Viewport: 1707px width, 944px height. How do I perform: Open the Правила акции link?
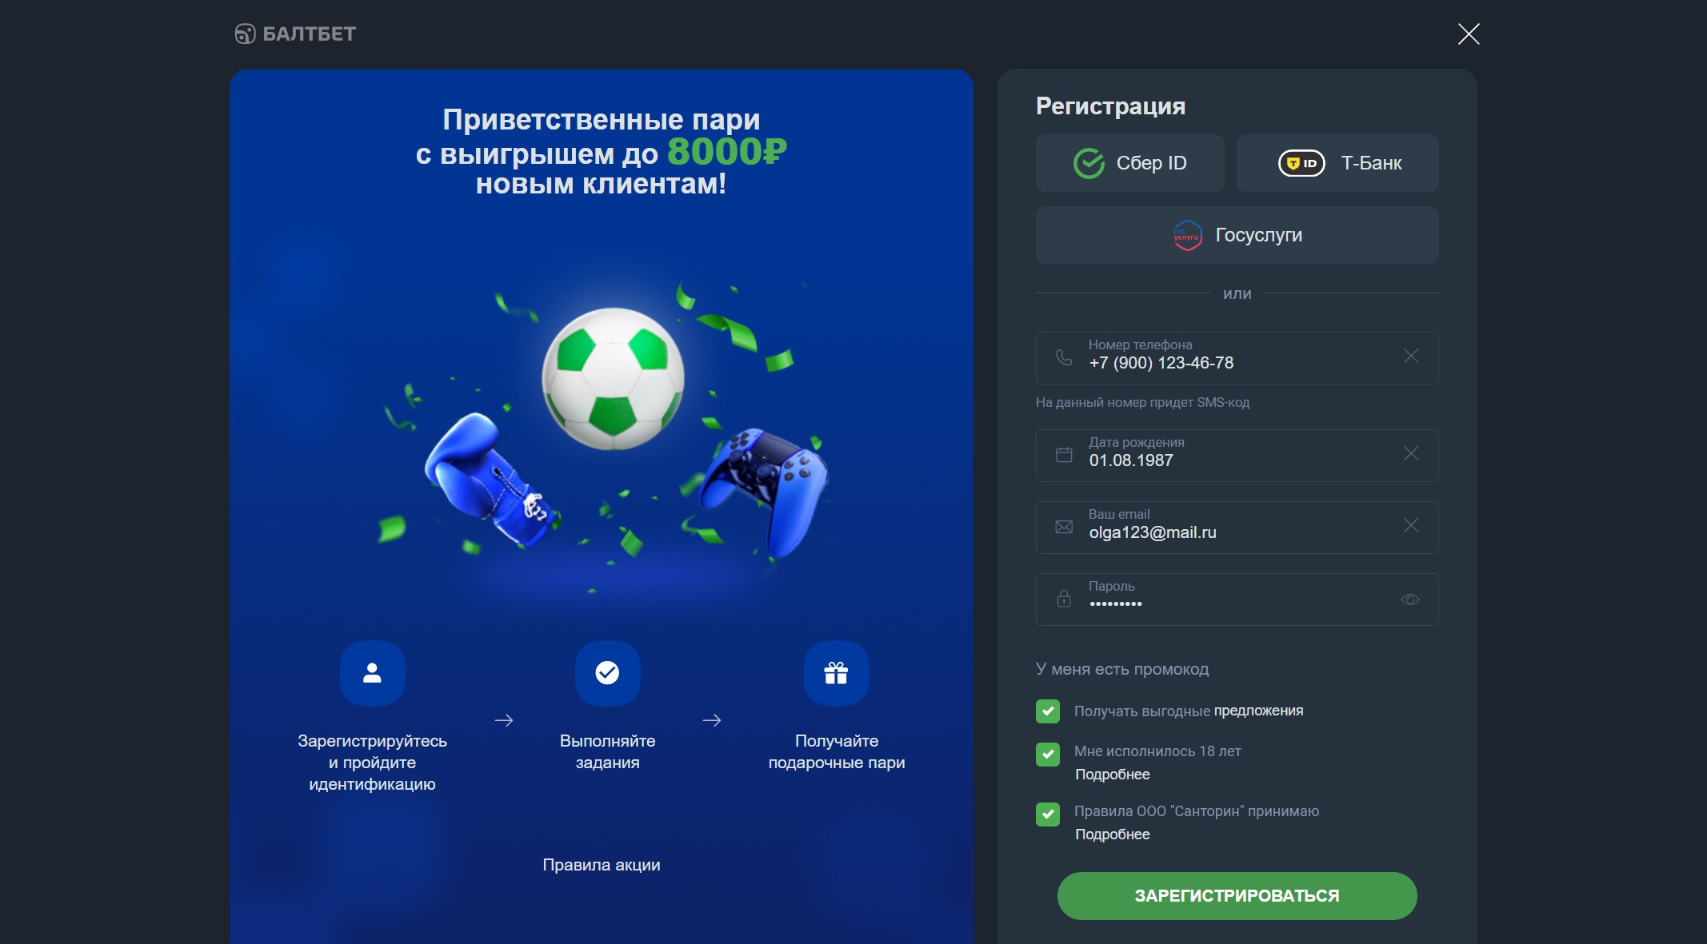(x=602, y=865)
